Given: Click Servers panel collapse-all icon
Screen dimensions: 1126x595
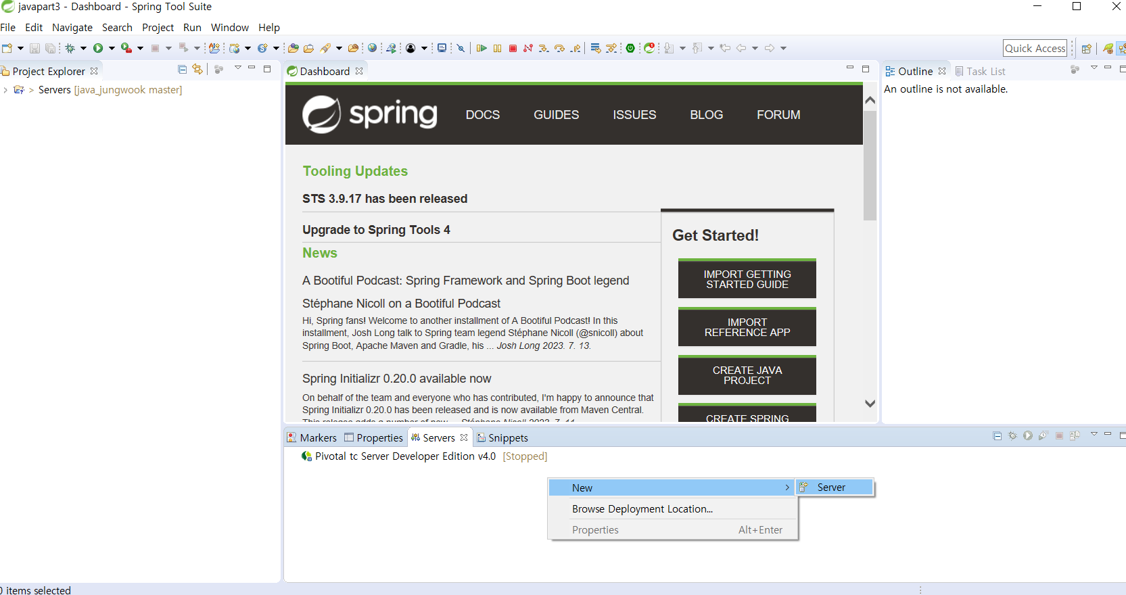Looking at the screenshot, I should (997, 435).
